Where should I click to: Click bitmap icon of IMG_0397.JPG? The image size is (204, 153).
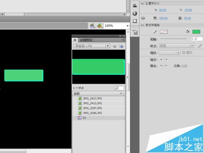coord(80,108)
